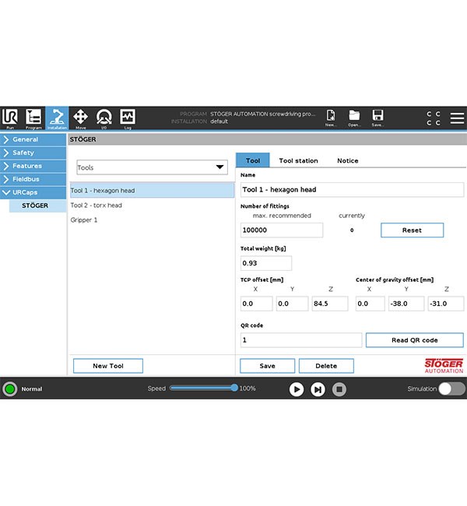Open the Run screen icon

pyautogui.click(x=10, y=118)
